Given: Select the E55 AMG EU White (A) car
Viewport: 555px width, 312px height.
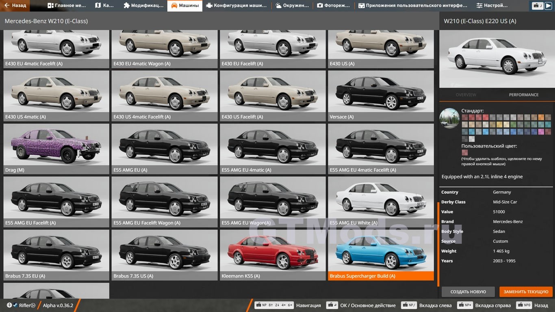Looking at the screenshot, I should (x=381, y=202).
